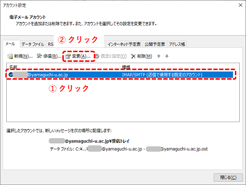Click the データ ファイル path text ending in .ost

[129, 149]
